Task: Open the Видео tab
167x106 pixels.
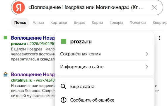Action: [x=79, y=23]
